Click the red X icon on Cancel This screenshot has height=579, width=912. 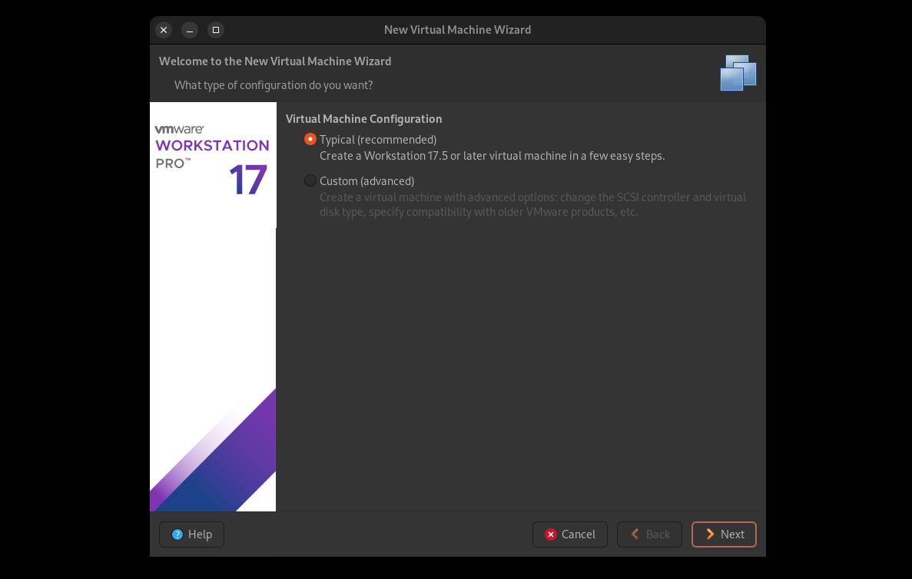pos(550,534)
